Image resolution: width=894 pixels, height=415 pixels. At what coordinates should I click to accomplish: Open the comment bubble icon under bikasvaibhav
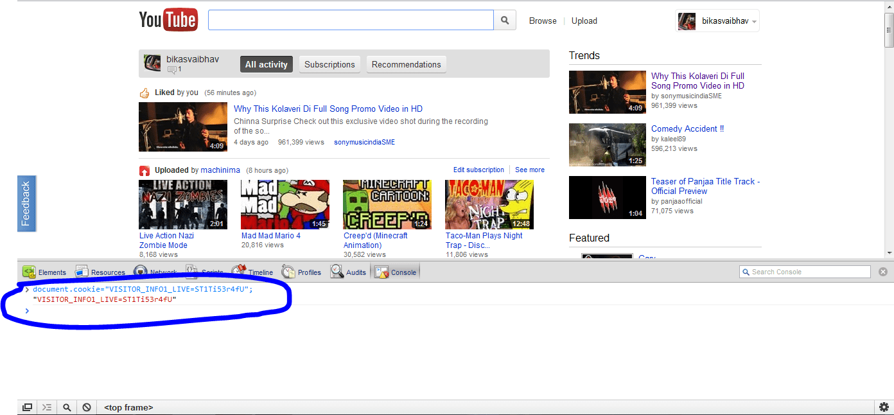point(171,69)
